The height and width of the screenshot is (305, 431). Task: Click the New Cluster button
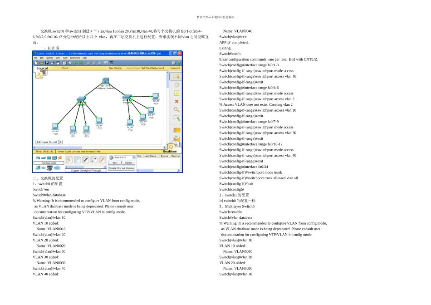point(115,68)
